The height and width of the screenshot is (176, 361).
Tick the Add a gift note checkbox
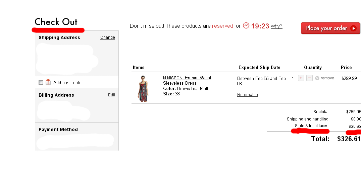point(41,83)
